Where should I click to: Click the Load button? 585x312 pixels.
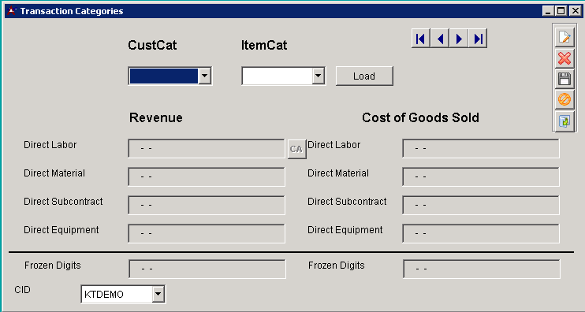(364, 76)
